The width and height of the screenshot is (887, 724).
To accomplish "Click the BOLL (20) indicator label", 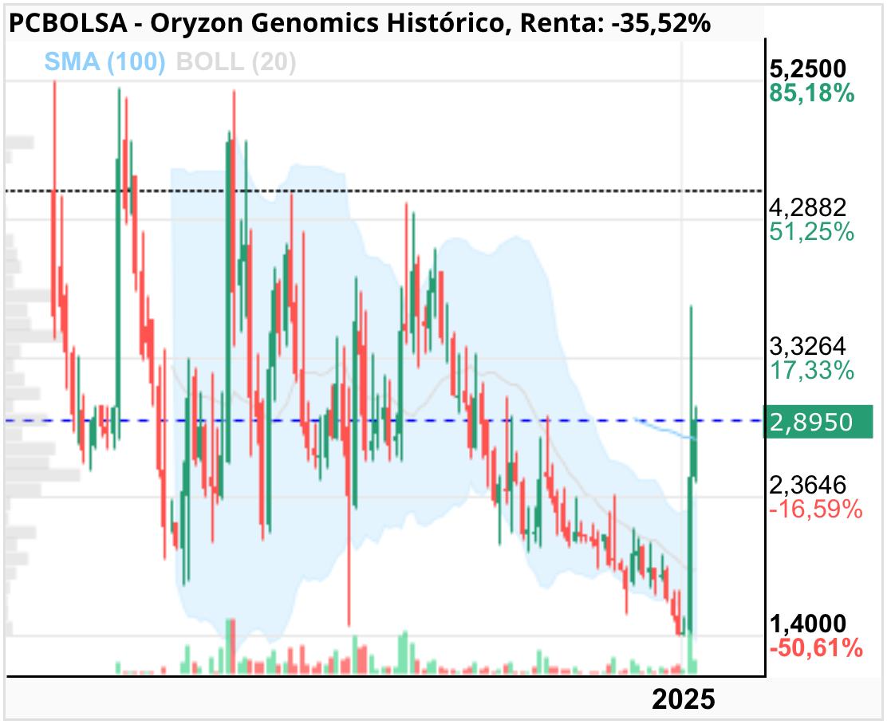I will pyautogui.click(x=236, y=61).
